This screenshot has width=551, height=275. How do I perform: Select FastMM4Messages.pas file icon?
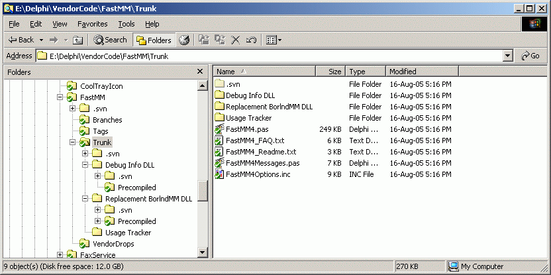[x=219, y=163]
